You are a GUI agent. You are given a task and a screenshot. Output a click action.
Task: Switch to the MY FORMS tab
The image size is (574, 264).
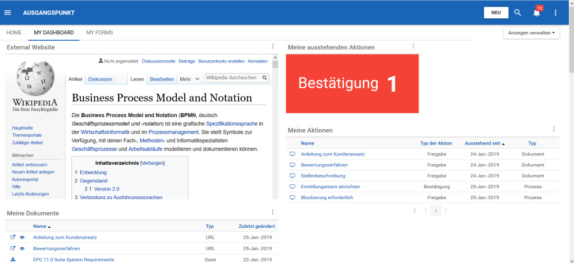[x=99, y=33]
